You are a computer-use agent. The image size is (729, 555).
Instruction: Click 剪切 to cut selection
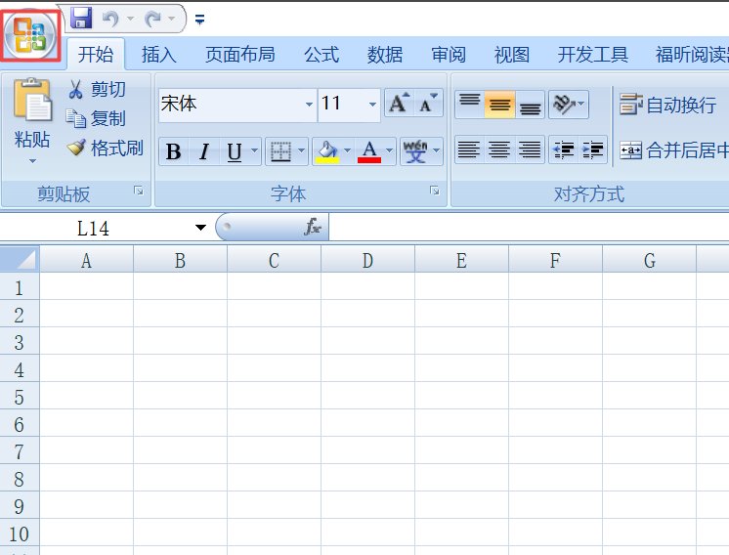point(97,89)
